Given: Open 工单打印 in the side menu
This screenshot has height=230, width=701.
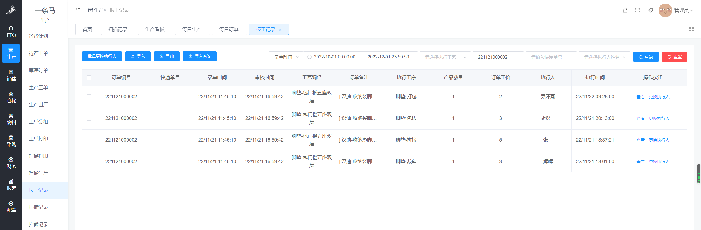Looking at the screenshot, I should 38,139.
